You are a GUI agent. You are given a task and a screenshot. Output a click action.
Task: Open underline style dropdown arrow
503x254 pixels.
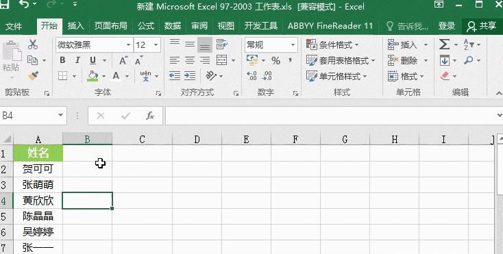pyautogui.click(x=105, y=60)
